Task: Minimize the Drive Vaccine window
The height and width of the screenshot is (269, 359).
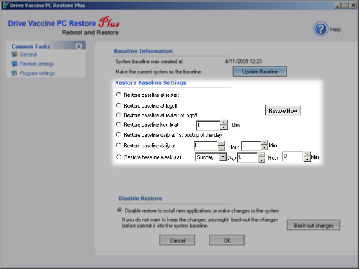Action: (338, 5)
